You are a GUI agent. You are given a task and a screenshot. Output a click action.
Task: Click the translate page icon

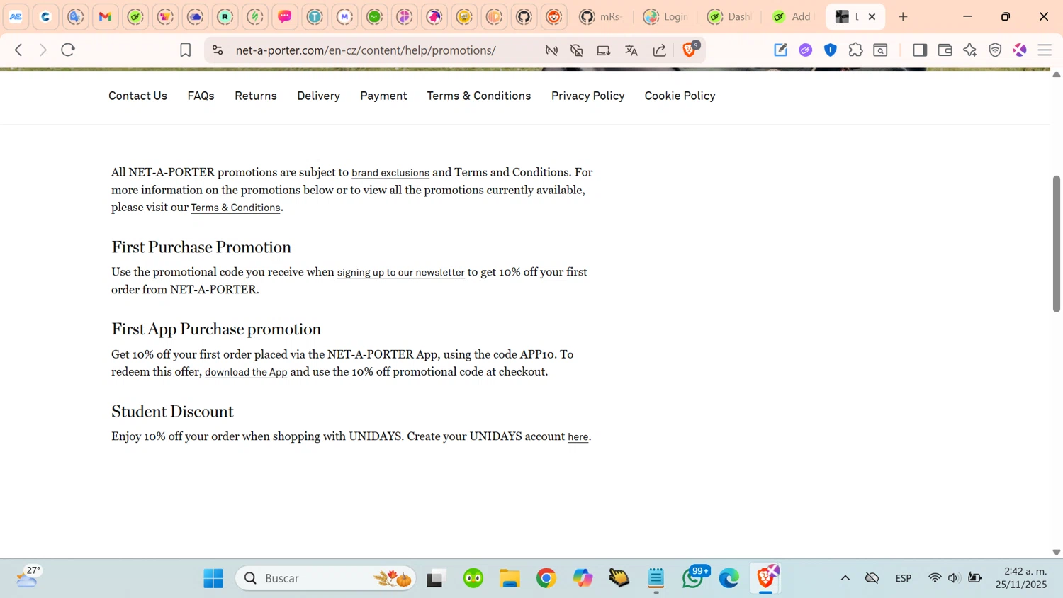point(631,50)
